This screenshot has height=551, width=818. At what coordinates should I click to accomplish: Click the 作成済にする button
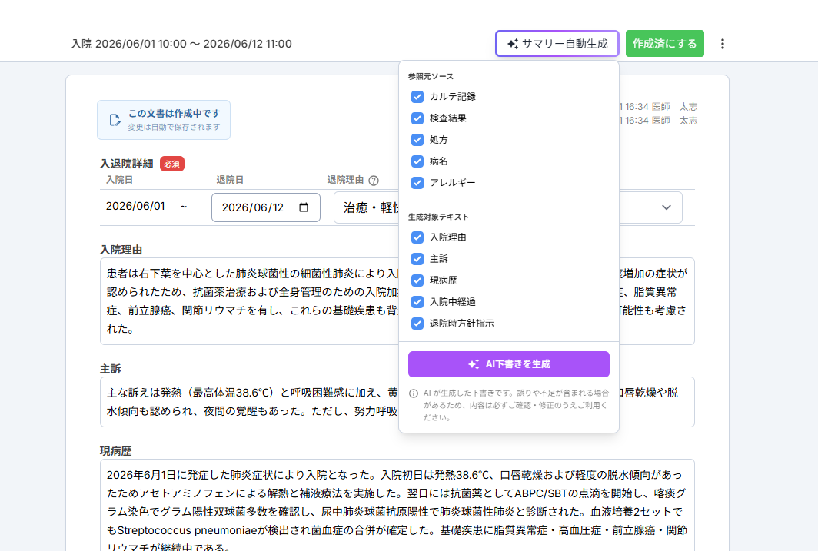point(664,44)
